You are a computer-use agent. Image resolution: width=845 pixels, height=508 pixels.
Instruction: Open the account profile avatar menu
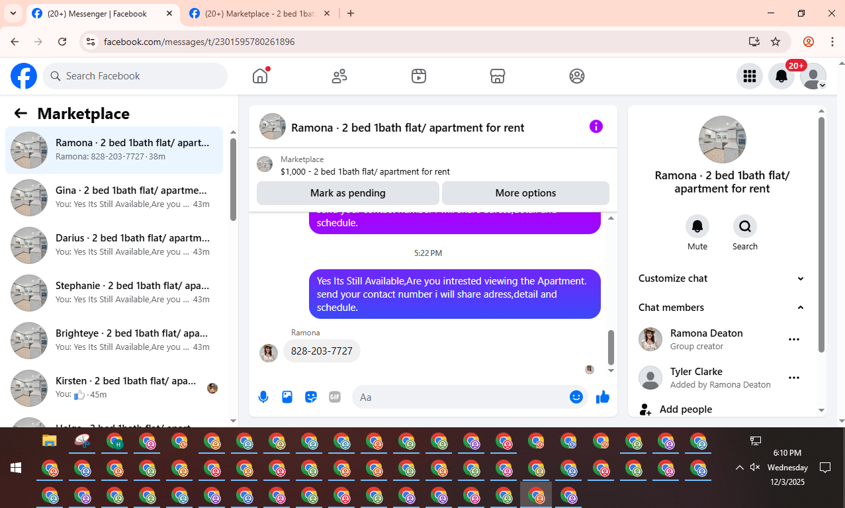pos(813,76)
